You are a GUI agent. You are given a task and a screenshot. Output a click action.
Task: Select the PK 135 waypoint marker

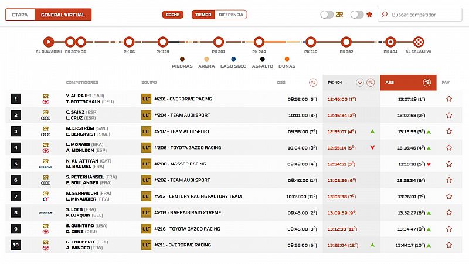(162, 42)
